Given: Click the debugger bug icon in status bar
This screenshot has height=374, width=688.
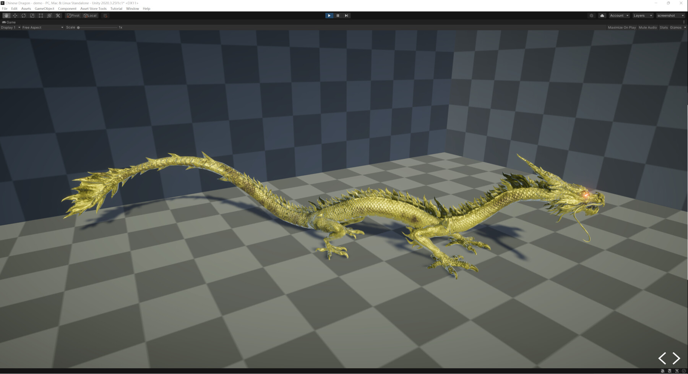Looking at the screenshot, I should coord(663,371).
